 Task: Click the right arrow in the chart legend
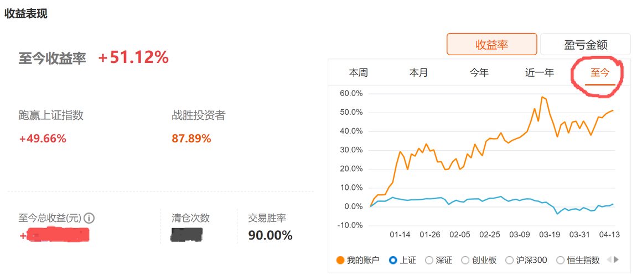616,259
